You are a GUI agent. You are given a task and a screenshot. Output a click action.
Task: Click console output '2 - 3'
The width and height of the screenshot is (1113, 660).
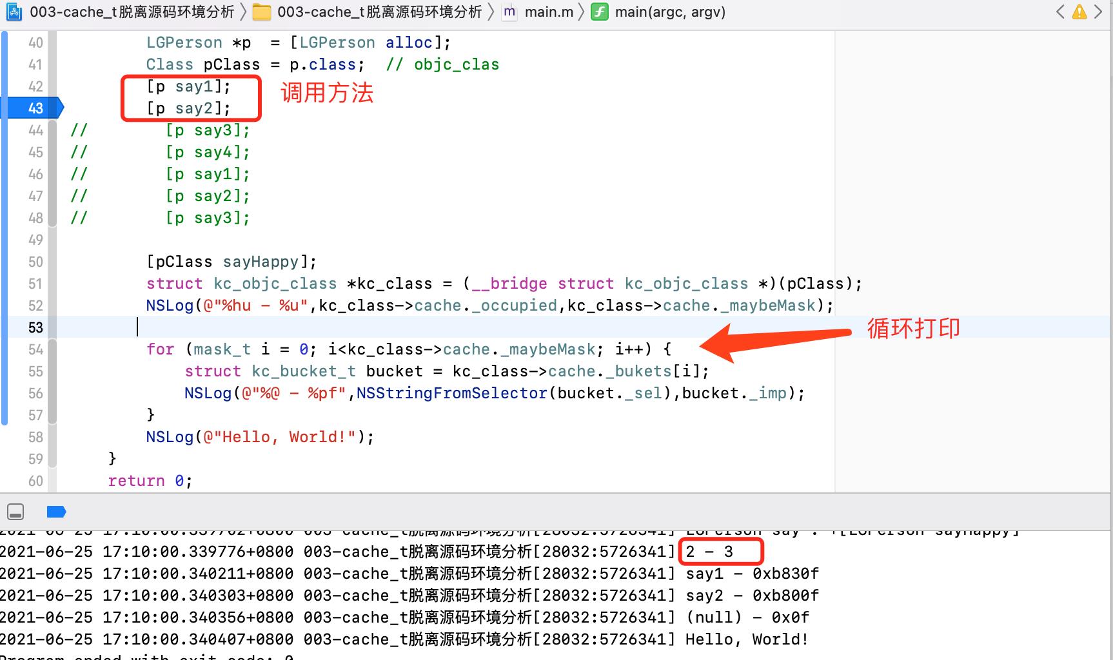click(709, 552)
